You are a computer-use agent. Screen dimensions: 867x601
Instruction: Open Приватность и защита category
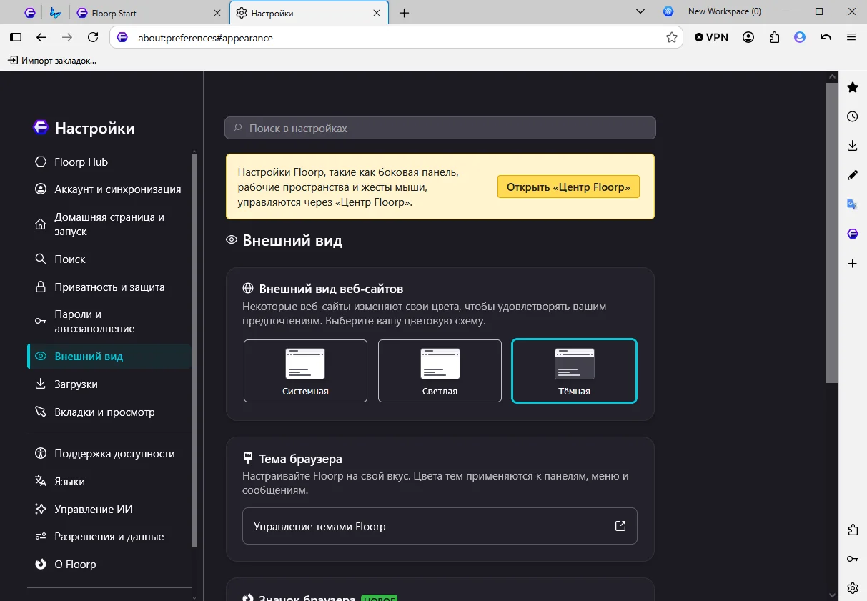(109, 287)
